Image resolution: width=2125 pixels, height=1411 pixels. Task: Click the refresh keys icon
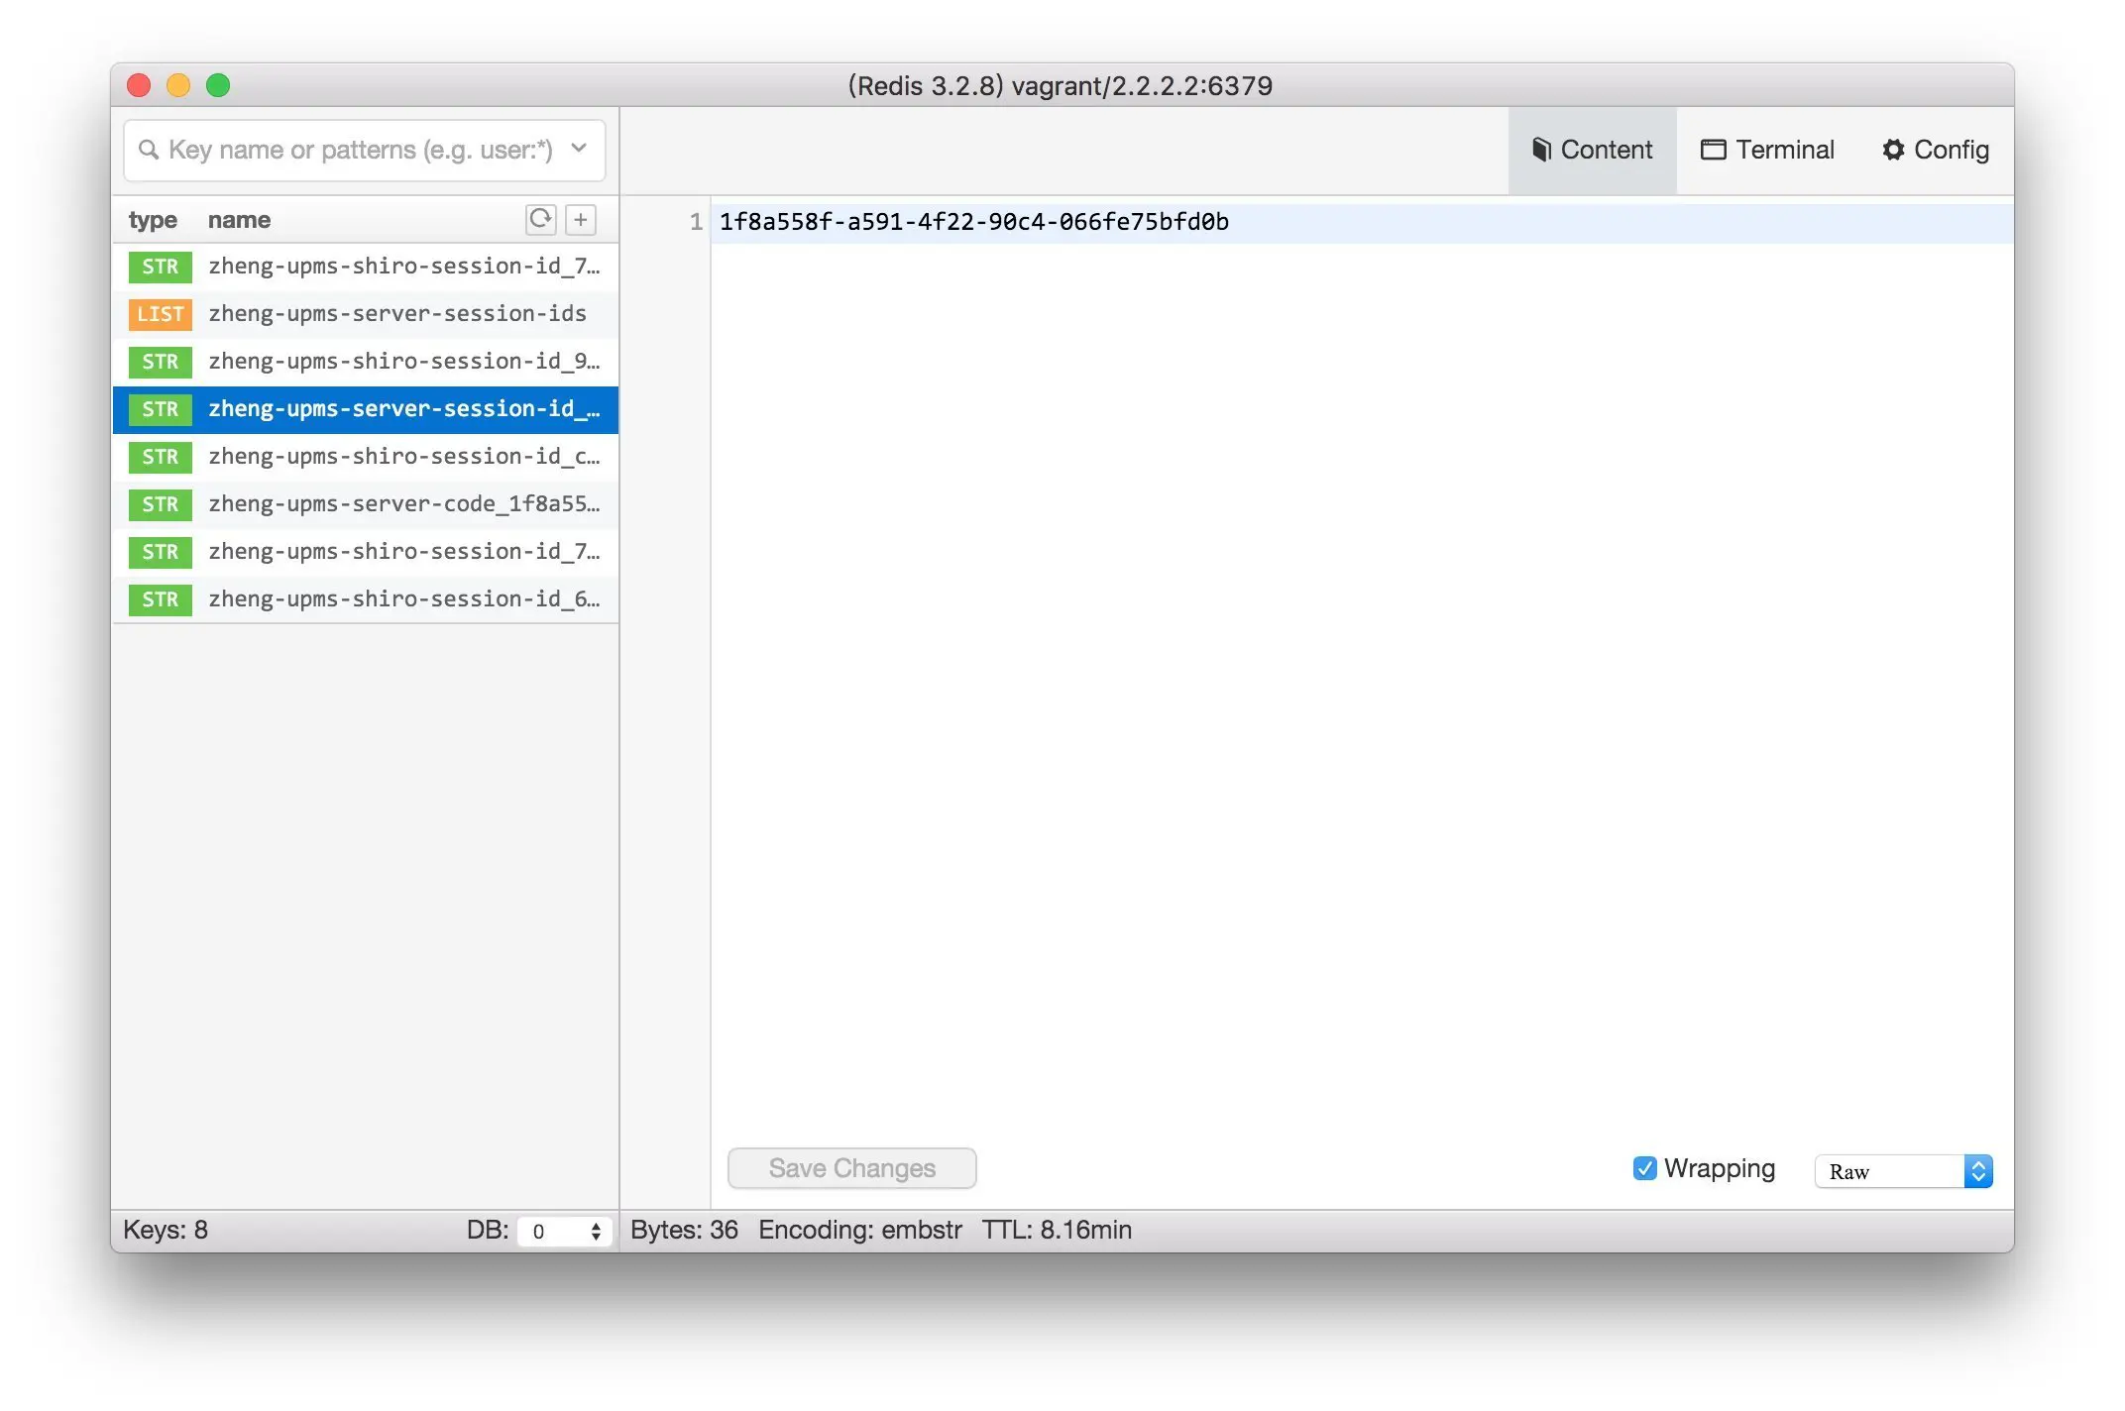point(540,219)
